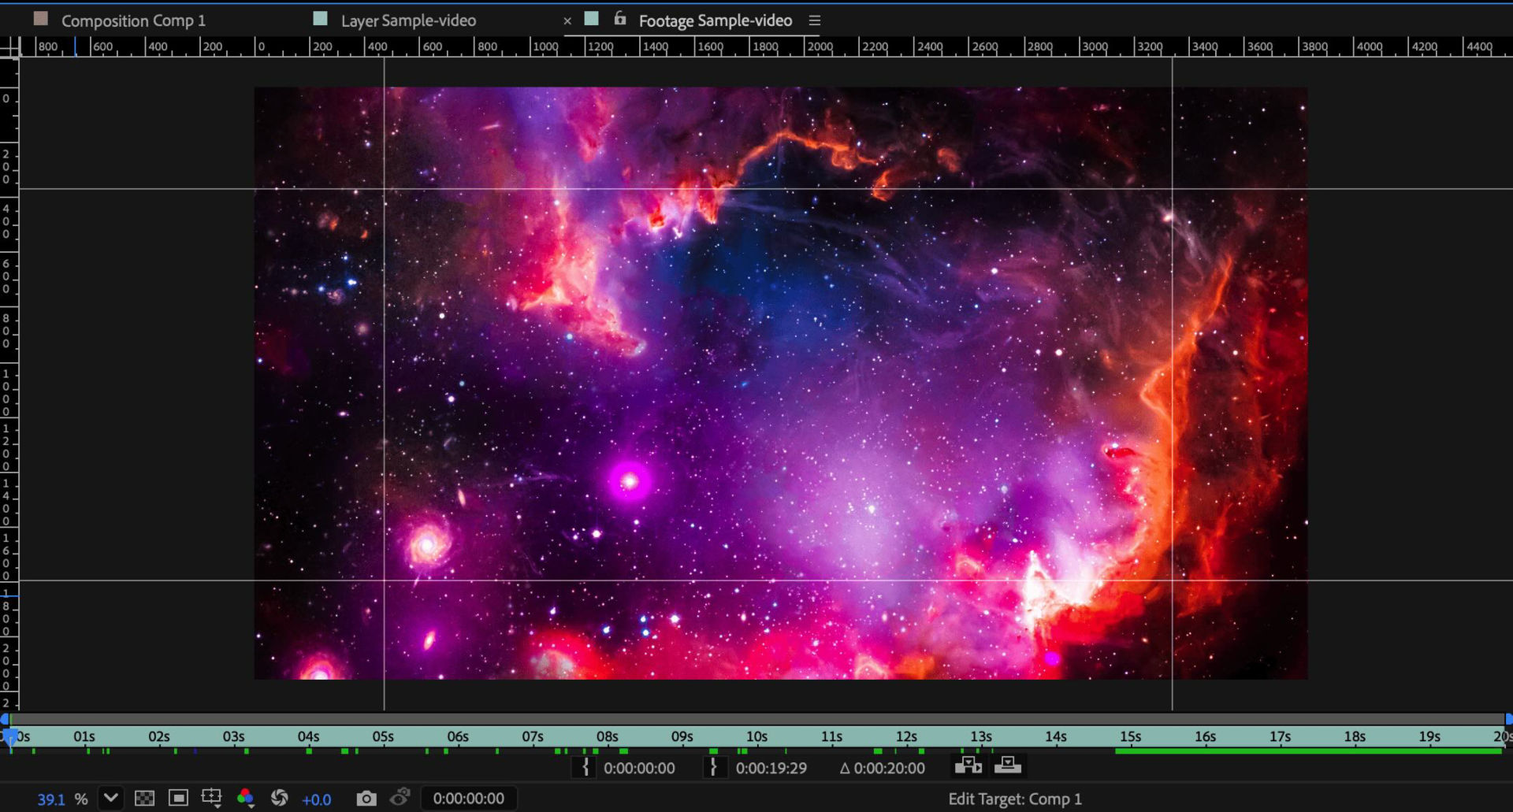1513x812 pixels.
Task: Set the Out point at current time
Action: (x=715, y=767)
